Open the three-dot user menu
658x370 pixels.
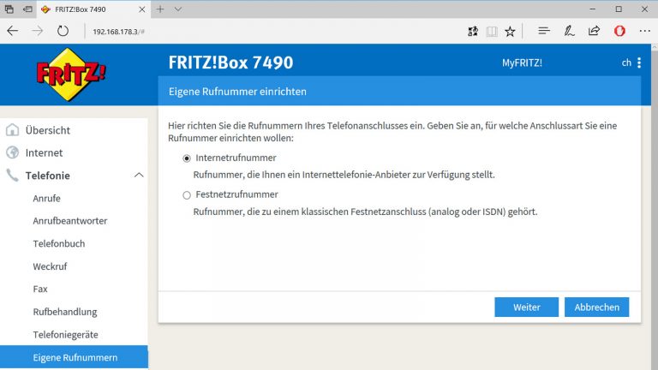click(641, 63)
